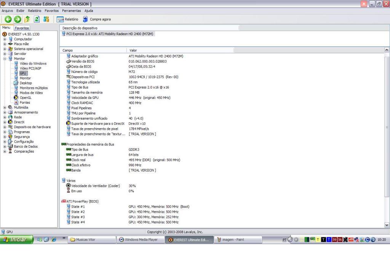Click the vertical scrollbar thumb of details list
The width and height of the screenshot is (390, 267).
point(387,127)
